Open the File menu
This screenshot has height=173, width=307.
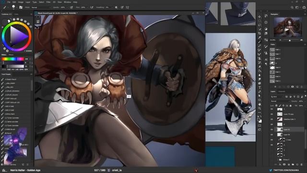tap(9, 2)
